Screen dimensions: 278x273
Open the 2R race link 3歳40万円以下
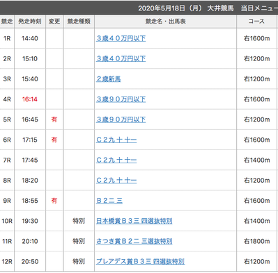[x=121, y=58]
